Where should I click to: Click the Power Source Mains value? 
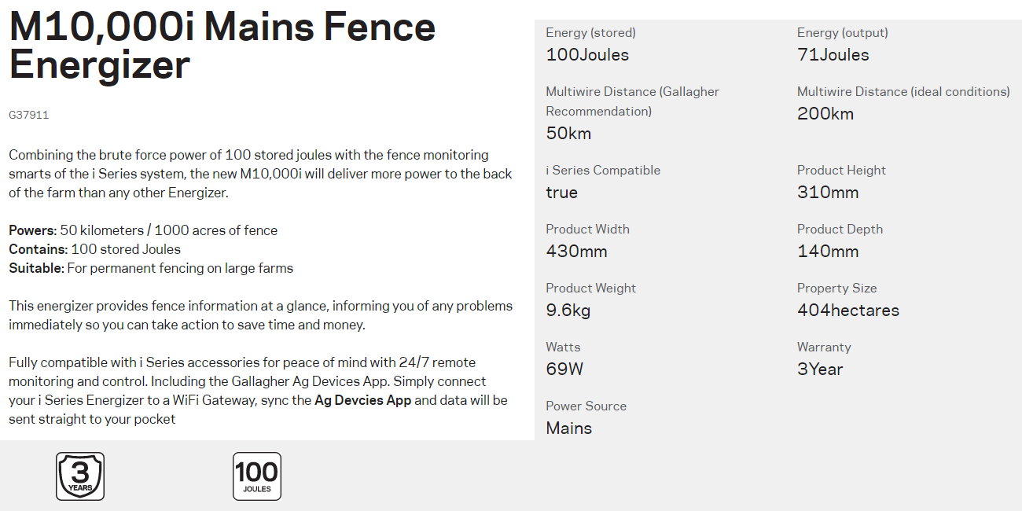tap(569, 428)
